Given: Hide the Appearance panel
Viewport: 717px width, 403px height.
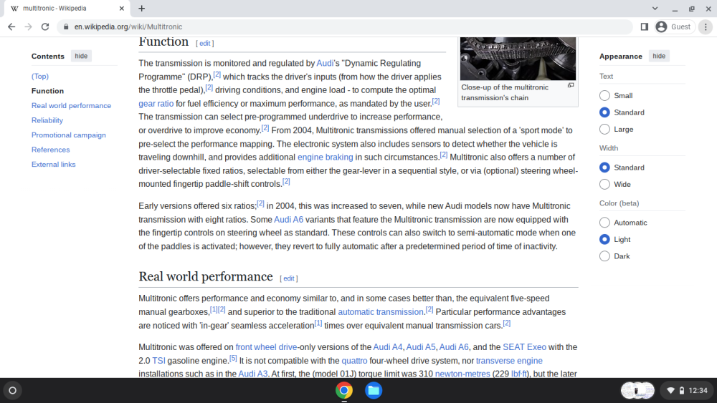Looking at the screenshot, I should coord(659,56).
